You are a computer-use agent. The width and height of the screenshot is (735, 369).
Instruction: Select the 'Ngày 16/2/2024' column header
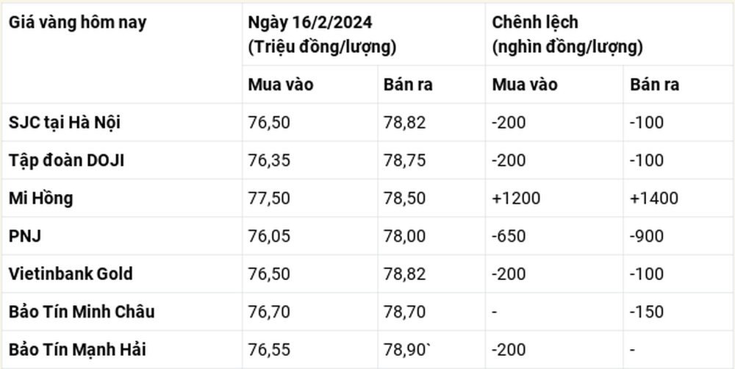(310, 23)
